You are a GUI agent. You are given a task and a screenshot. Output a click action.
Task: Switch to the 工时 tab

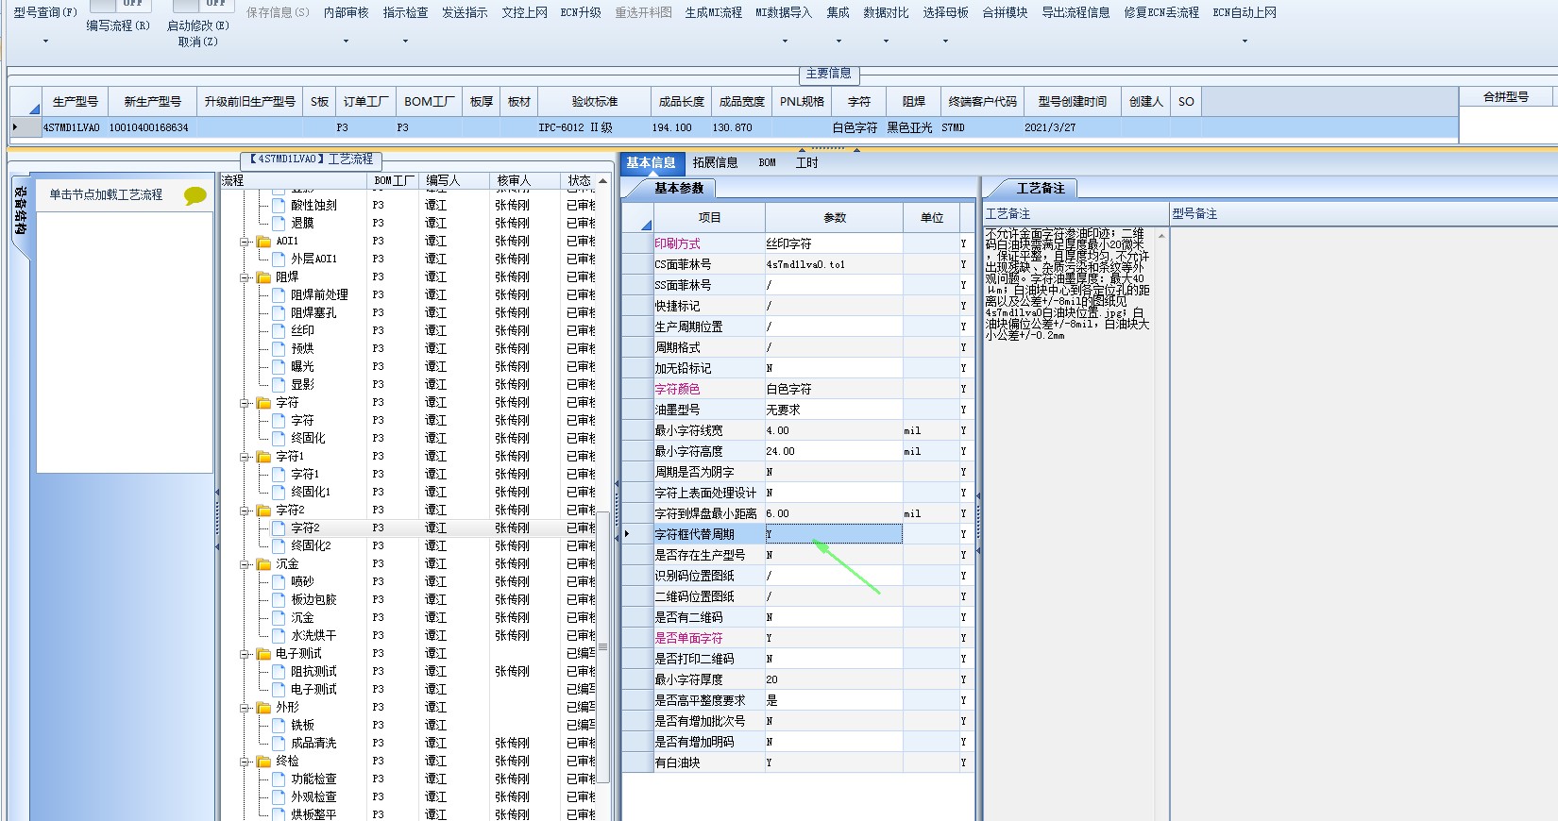(806, 162)
